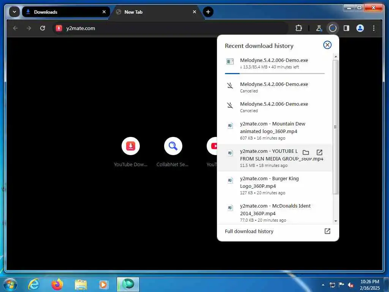Open the Chrome three-dot menu
Viewport: 389px width, 292px height.
tap(374, 28)
